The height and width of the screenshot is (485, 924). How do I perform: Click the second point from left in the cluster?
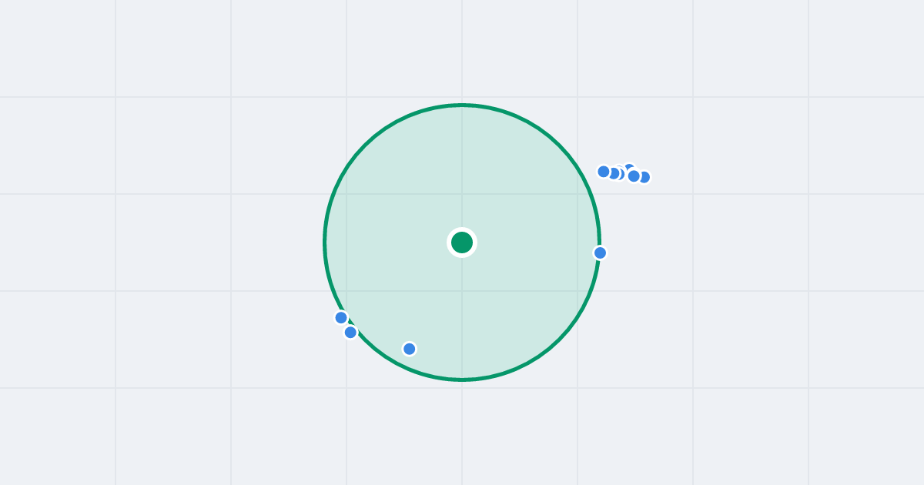click(x=614, y=173)
